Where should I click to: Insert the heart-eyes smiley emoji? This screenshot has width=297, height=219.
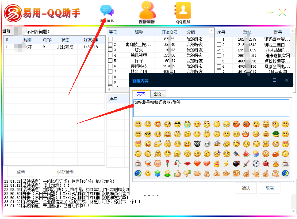pos(158,124)
